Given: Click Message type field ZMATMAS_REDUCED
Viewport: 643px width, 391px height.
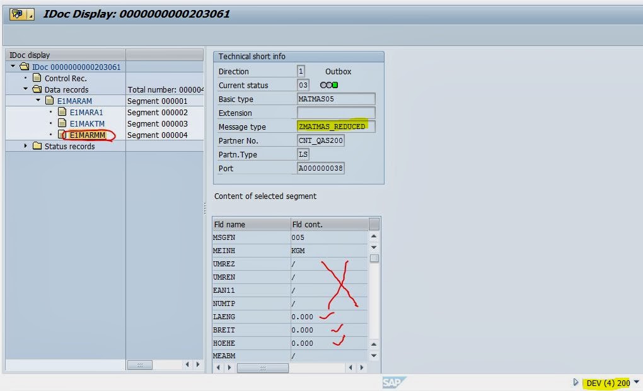Looking at the screenshot, I should [336, 127].
